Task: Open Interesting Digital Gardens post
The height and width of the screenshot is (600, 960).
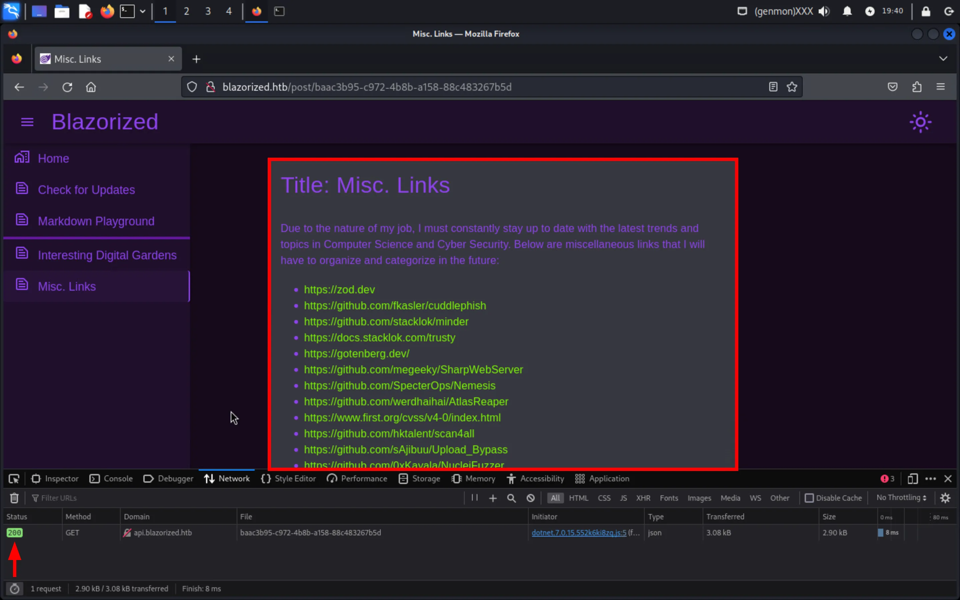Action: tap(96, 255)
